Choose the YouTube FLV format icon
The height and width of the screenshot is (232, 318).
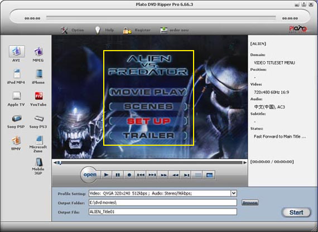pos(38,96)
